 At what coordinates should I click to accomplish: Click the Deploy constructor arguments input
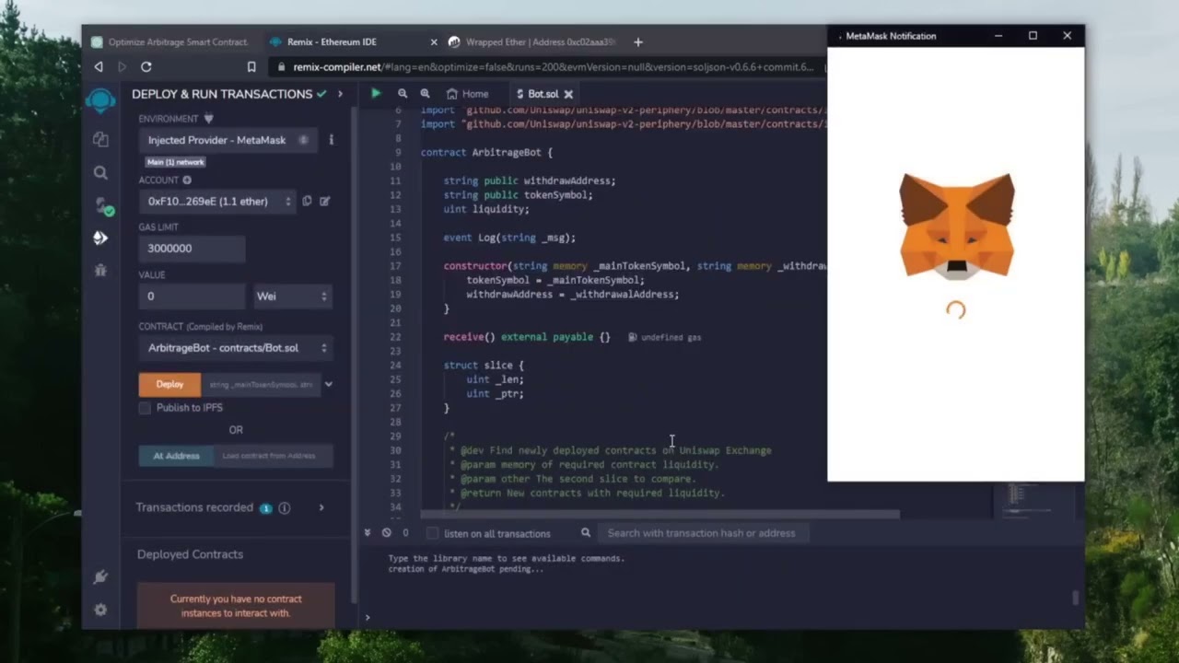tap(261, 385)
